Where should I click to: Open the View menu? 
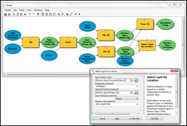point(29,10)
